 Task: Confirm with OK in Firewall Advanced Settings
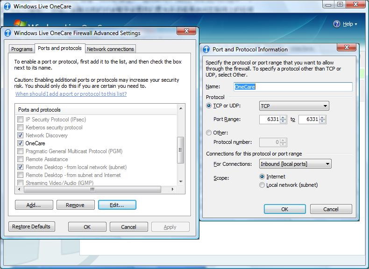(87, 227)
